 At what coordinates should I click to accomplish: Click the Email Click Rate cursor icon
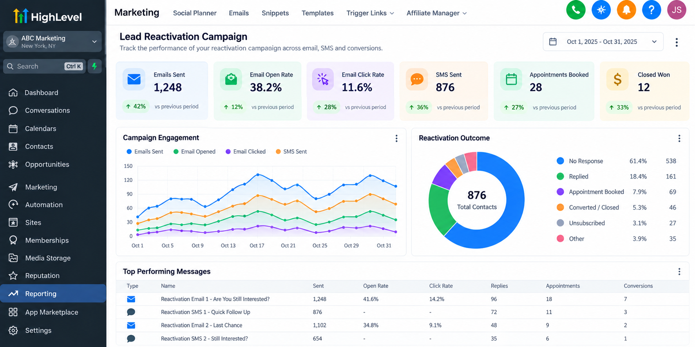pyautogui.click(x=323, y=79)
